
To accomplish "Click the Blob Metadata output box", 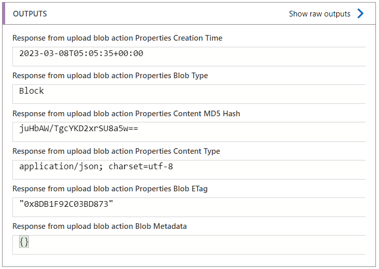I will (x=189, y=244).
